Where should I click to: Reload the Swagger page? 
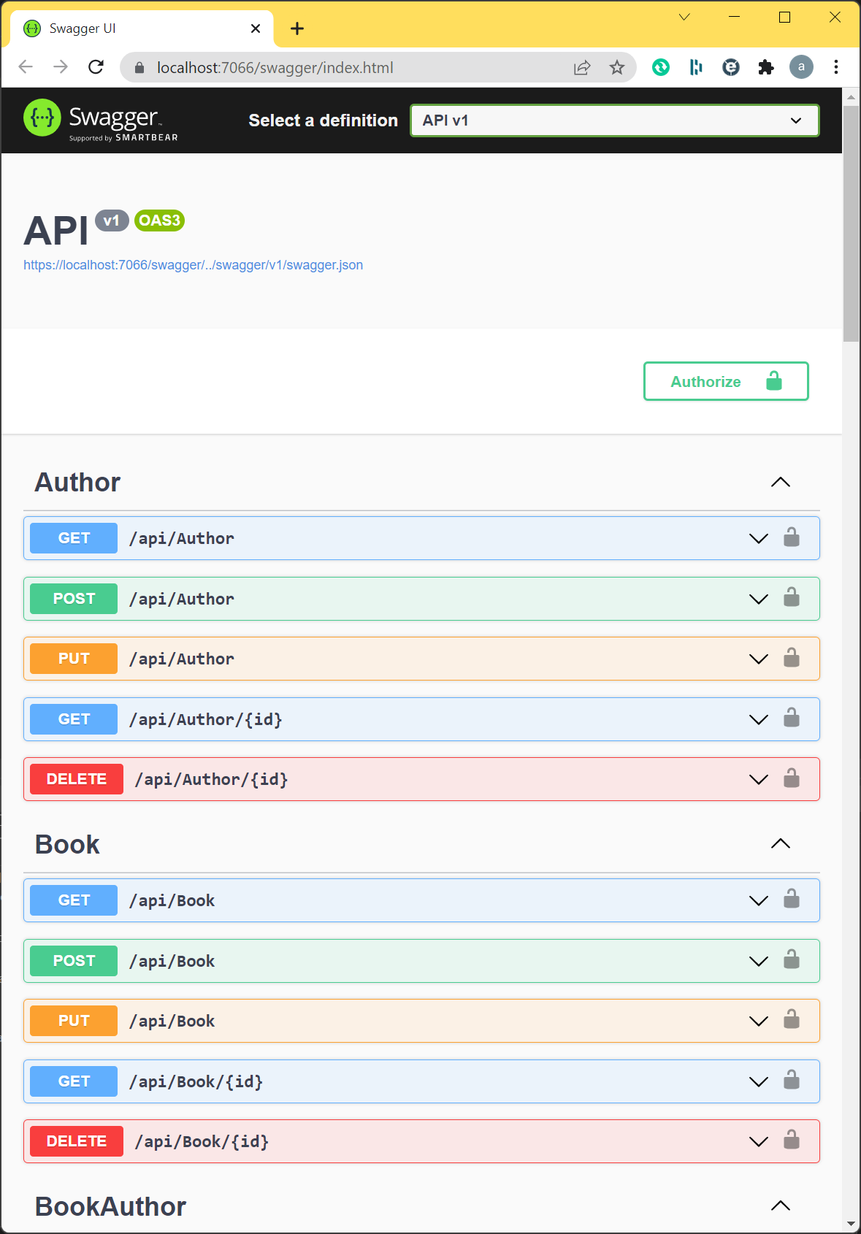click(96, 67)
